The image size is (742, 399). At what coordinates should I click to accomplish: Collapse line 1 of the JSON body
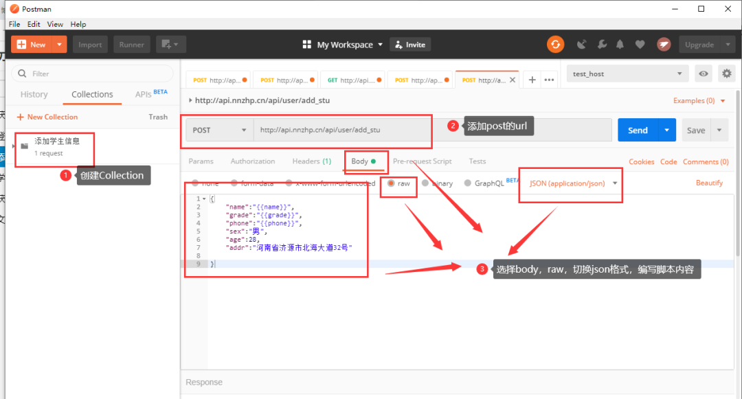pos(203,198)
